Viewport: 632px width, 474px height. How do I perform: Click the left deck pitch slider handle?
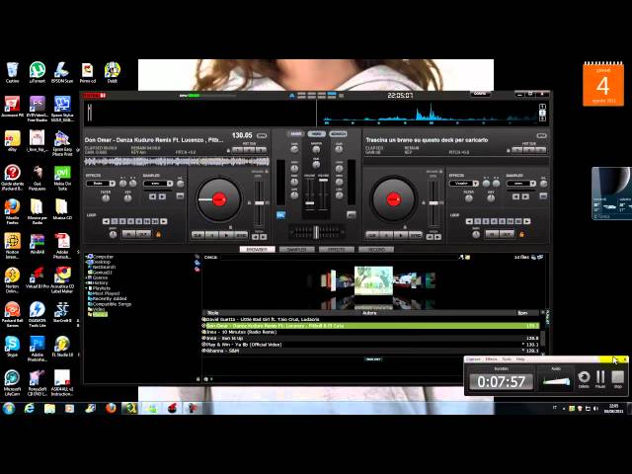259,203
